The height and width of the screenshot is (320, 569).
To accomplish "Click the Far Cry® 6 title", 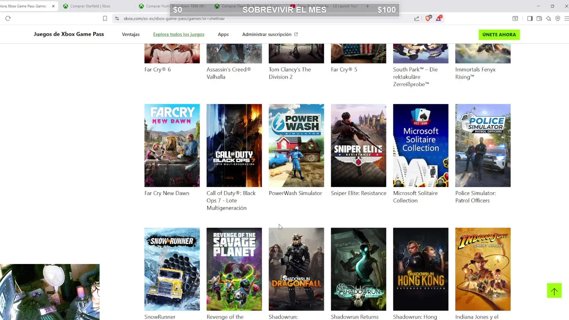I will pos(157,69).
